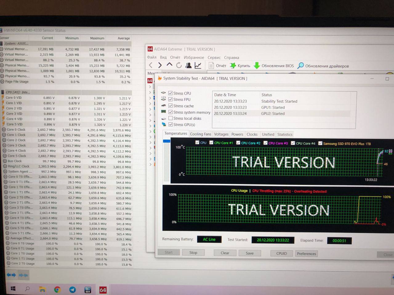Switch to the Cooling Fans tab
This screenshot has width=394, height=295.
pyautogui.click(x=200, y=134)
